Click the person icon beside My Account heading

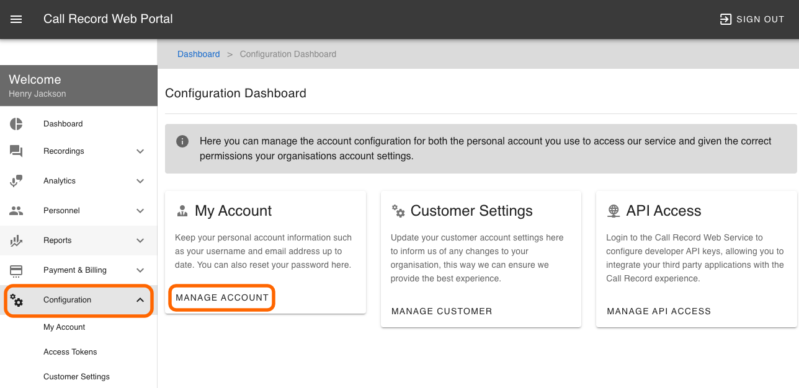(182, 211)
